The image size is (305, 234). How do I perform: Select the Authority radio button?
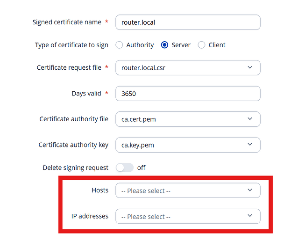[119, 45]
